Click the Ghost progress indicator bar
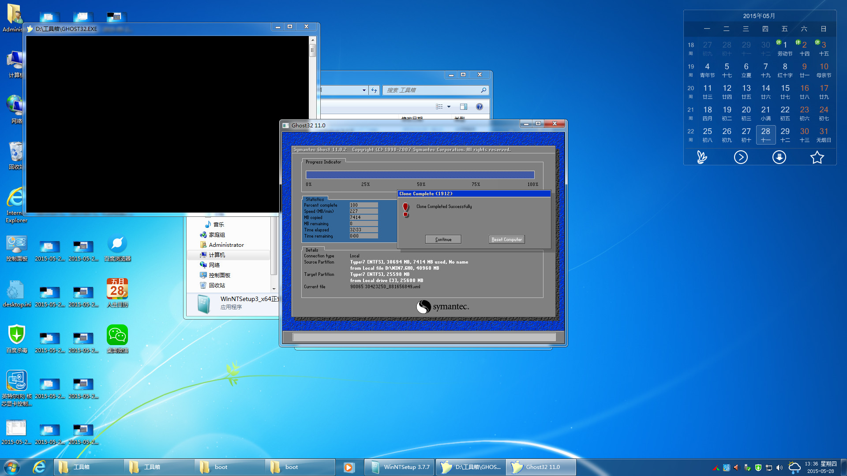 pyautogui.click(x=420, y=175)
